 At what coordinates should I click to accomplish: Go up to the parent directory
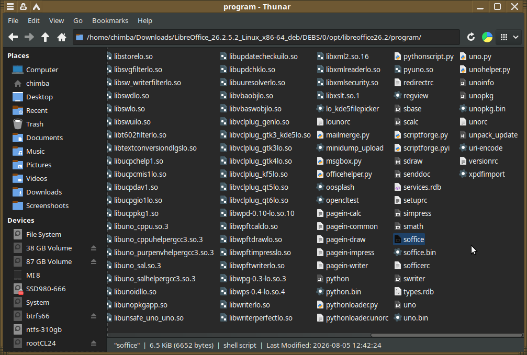[45, 37]
